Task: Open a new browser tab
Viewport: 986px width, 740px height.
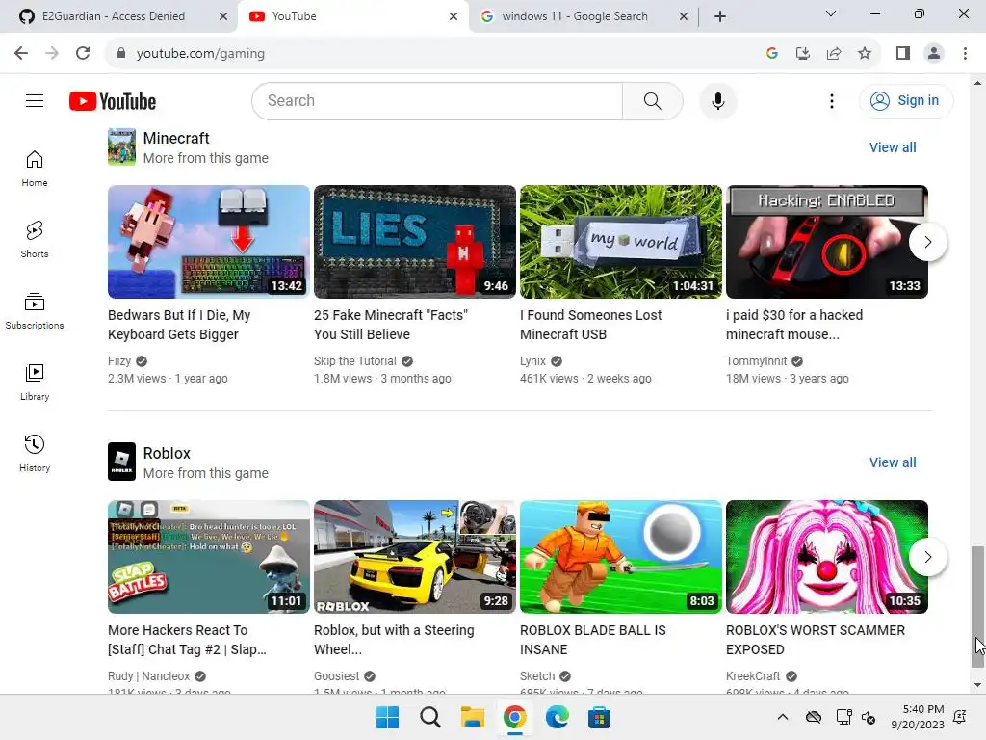Action: coord(720,16)
